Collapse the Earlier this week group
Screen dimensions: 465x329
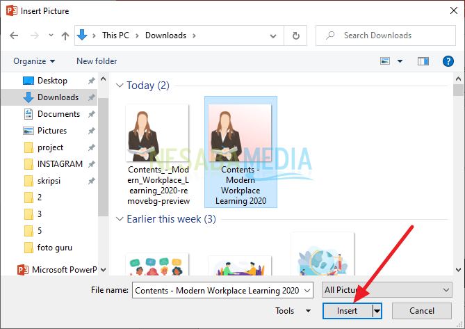[120, 219]
